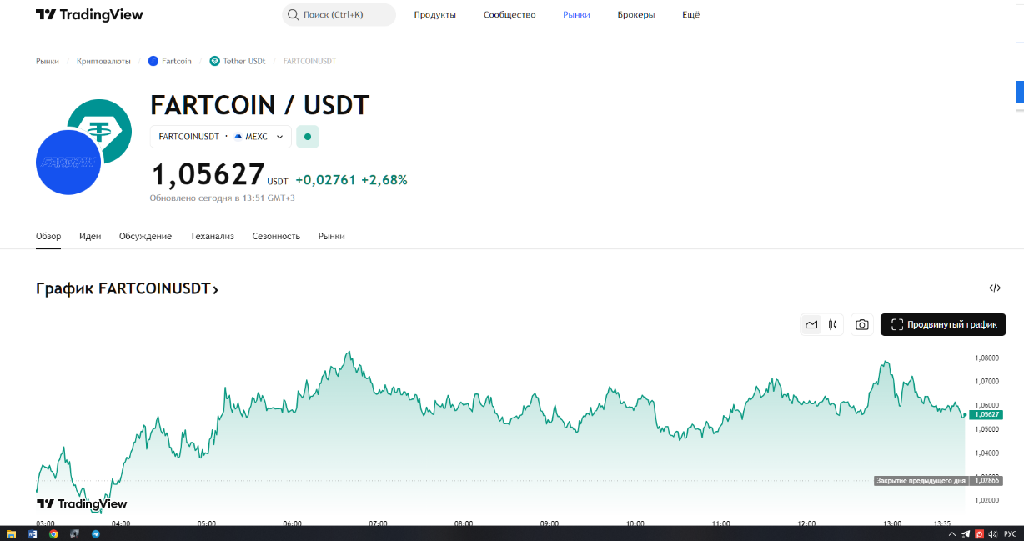The width and height of the screenshot is (1024, 541).
Task: Open the dark picture app taskbar icon
Action: tap(74, 533)
